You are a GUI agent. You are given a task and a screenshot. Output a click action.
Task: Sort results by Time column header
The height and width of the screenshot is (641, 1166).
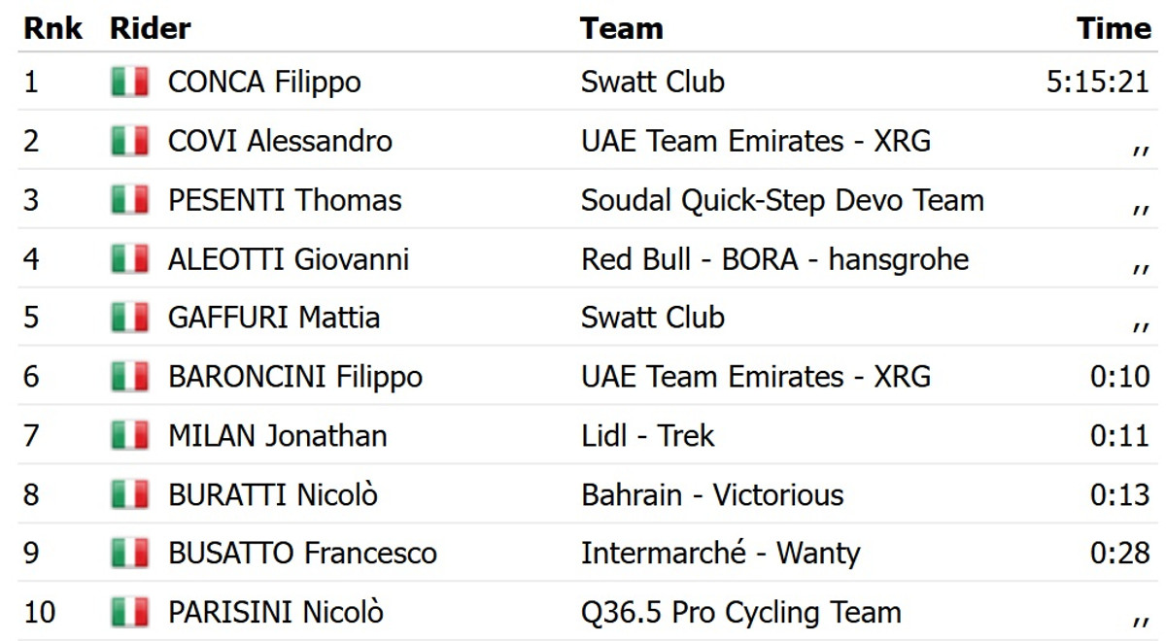pos(1114,29)
